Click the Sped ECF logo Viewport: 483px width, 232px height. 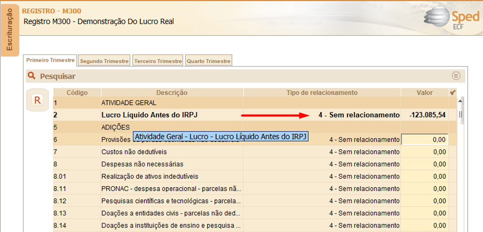point(452,19)
